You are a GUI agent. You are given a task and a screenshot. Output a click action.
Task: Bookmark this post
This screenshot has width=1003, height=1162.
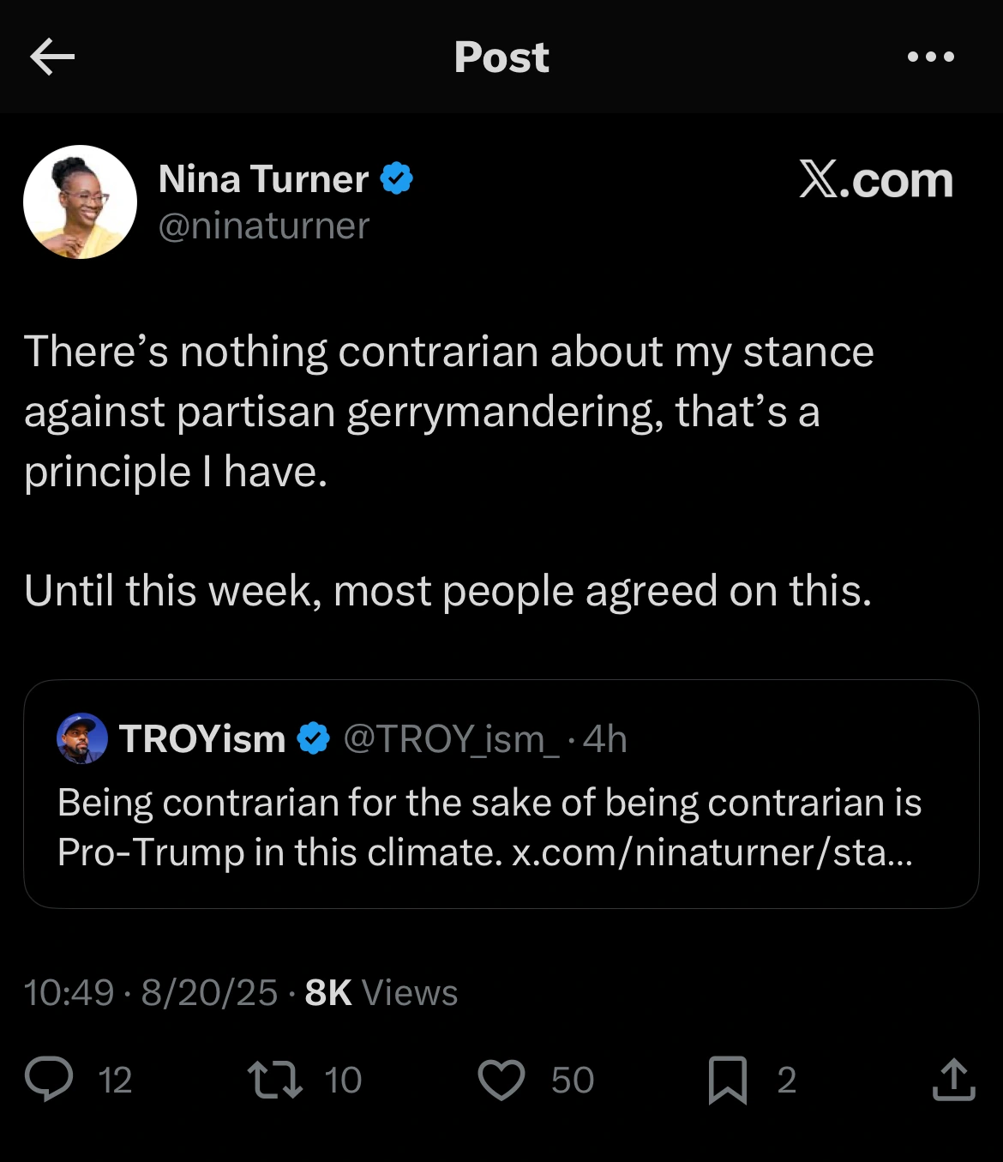[x=727, y=1080]
